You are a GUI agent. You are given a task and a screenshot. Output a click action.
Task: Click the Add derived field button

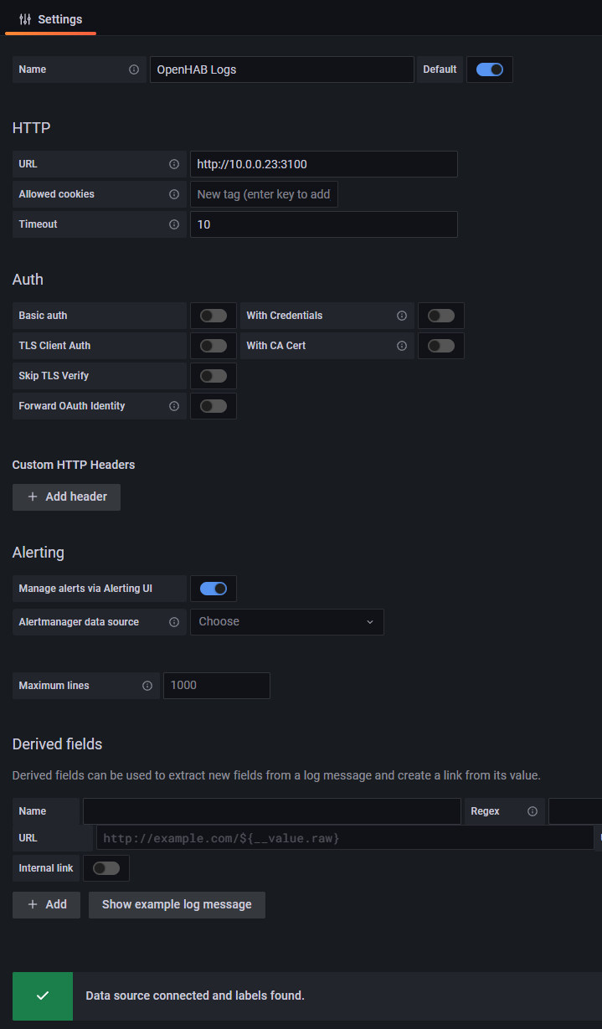[46, 905]
